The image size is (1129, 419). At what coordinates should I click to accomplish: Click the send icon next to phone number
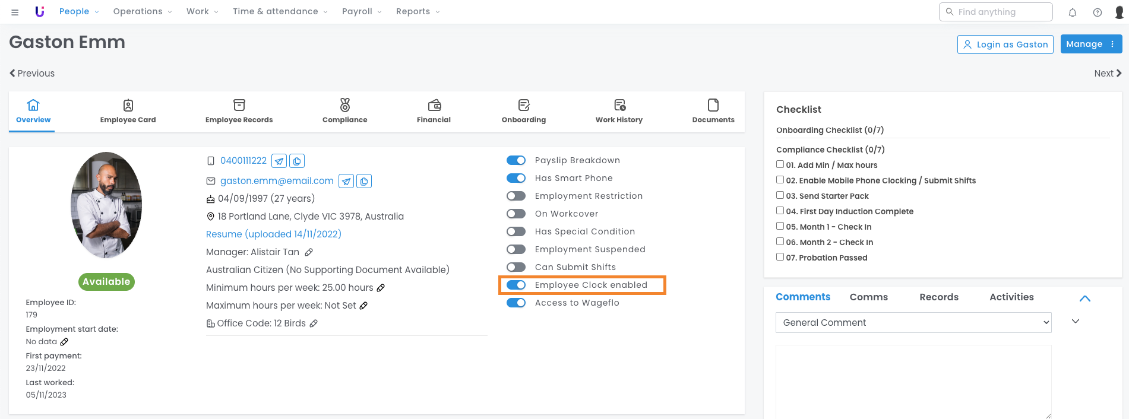279,161
